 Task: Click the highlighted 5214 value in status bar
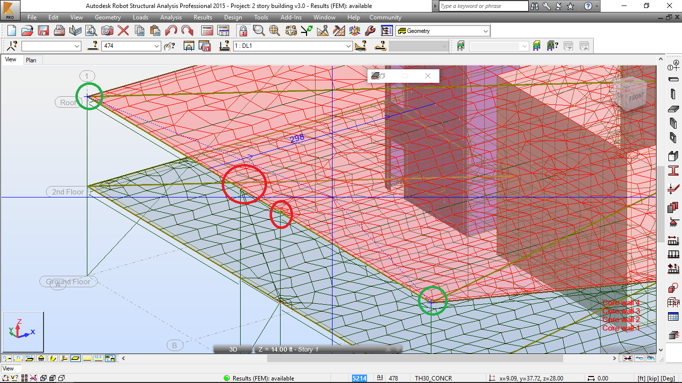tap(359, 378)
